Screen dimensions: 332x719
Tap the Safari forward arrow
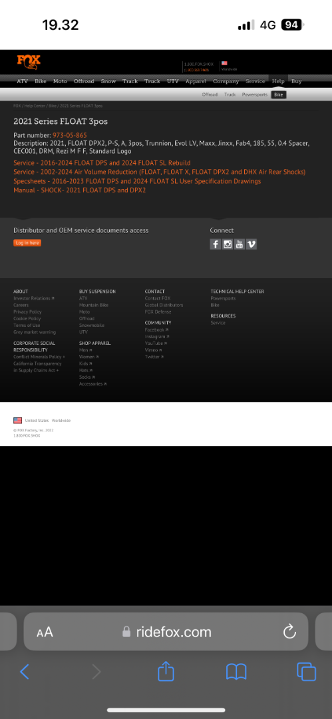click(96, 672)
